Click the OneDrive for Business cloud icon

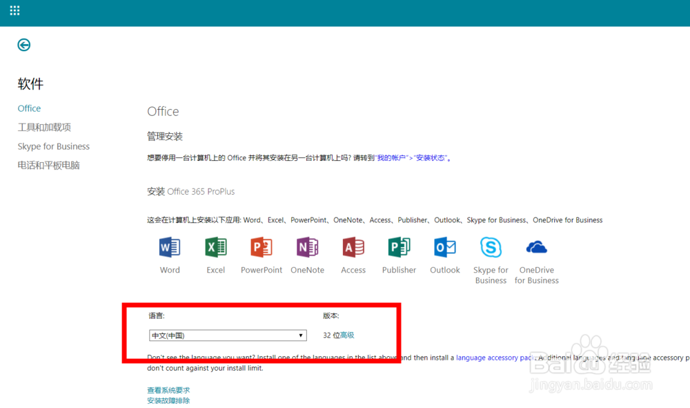tap(536, 246)
